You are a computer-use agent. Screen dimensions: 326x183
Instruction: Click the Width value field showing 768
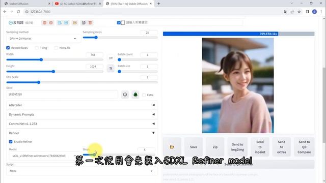click(94, 55)
